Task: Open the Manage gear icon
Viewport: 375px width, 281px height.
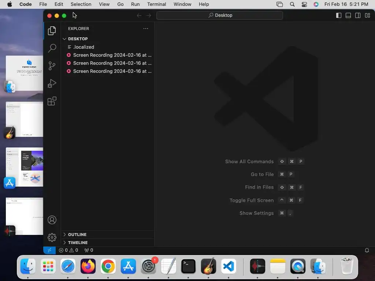Action: coord(52,237)
